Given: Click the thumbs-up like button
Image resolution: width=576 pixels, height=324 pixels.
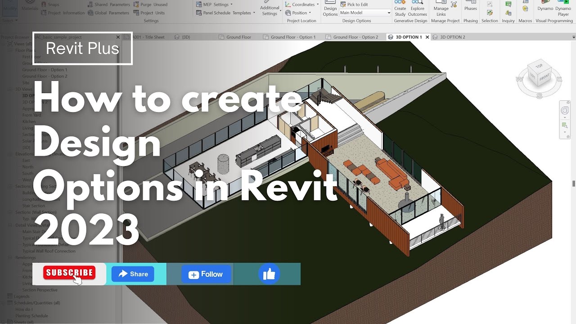Looking at the screenshot, I should pos(269,274).
